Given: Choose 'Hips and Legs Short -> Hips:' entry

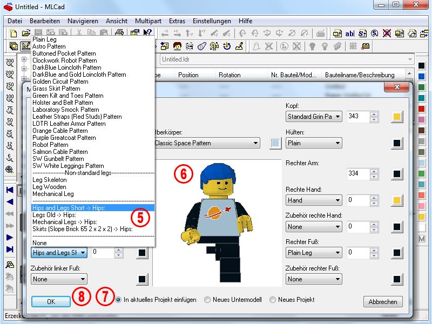Looking at the screenshot, I should click(93, 208).
